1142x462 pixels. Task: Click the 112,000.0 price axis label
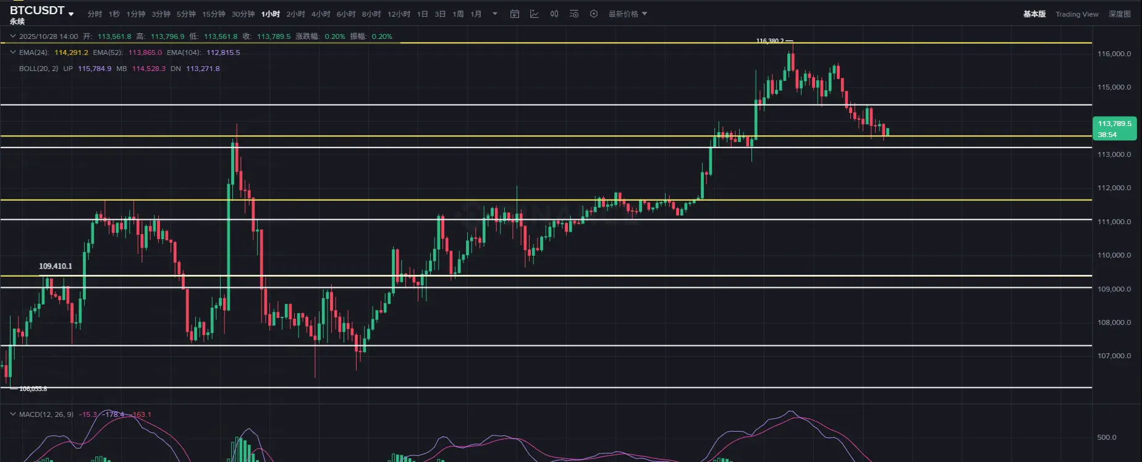[1114, 188]
